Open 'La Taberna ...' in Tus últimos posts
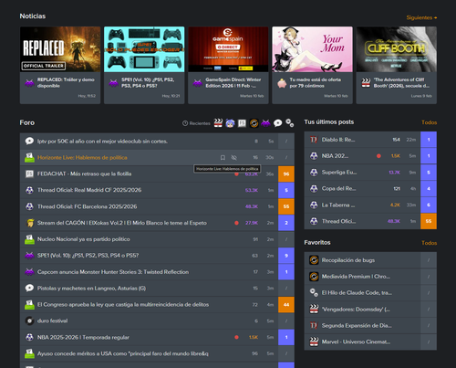The image size is (456, 368). [338, 205]
